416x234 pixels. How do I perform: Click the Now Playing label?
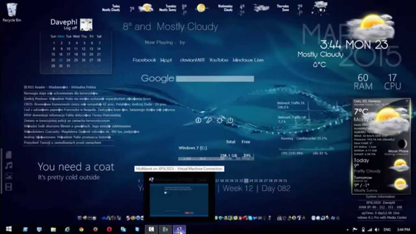159,42
